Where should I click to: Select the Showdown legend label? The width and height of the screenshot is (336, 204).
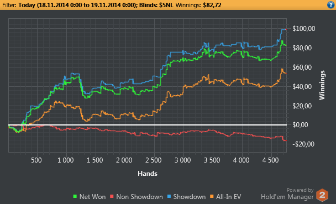(190, 197)
